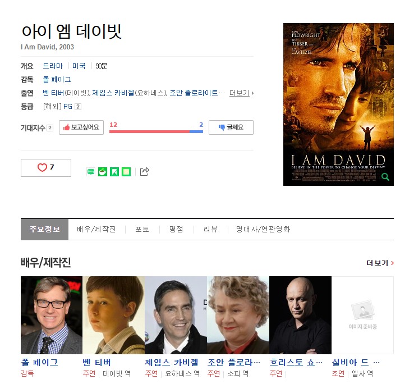414x384 pixels.
Task: Vote 보고싶어요 thumbs-up button
Action: 81,127
